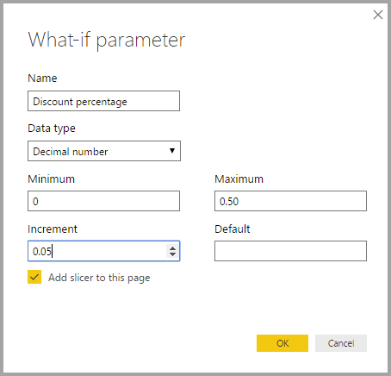Focus the Minimum value field
391x376 pixels.
[103, 201]
